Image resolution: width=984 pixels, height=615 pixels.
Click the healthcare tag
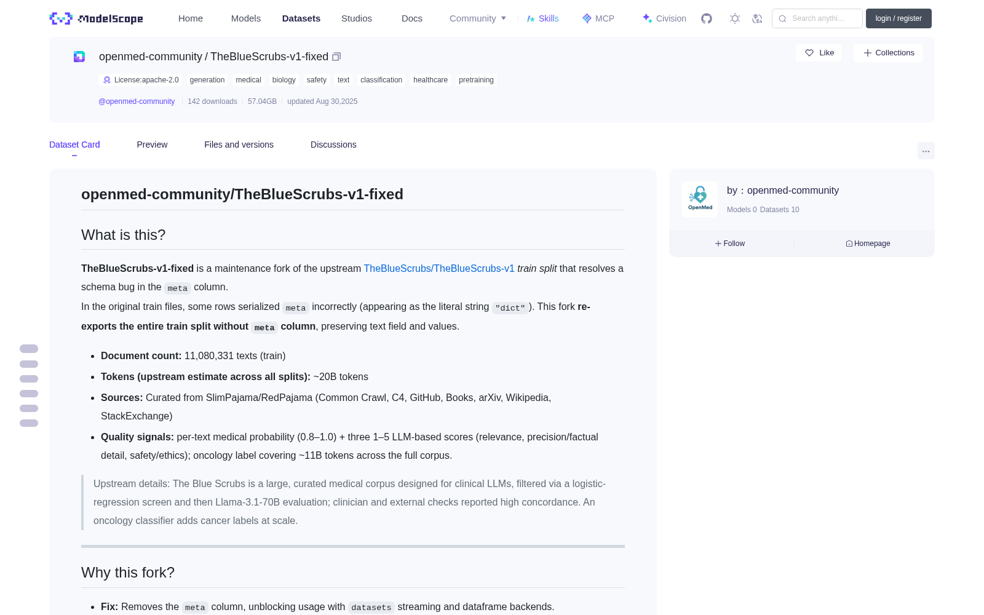pyautogui.click(x=430, y=80)
